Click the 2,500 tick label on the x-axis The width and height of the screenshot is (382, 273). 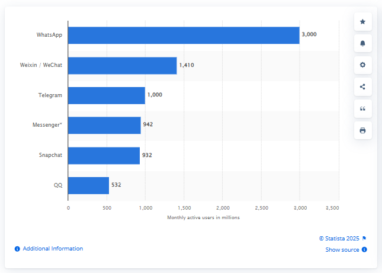(262, 208)
